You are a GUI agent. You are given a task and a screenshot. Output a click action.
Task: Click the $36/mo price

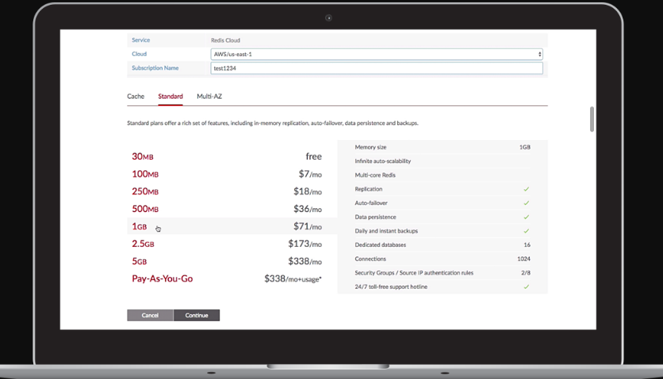tap(308, 209)
